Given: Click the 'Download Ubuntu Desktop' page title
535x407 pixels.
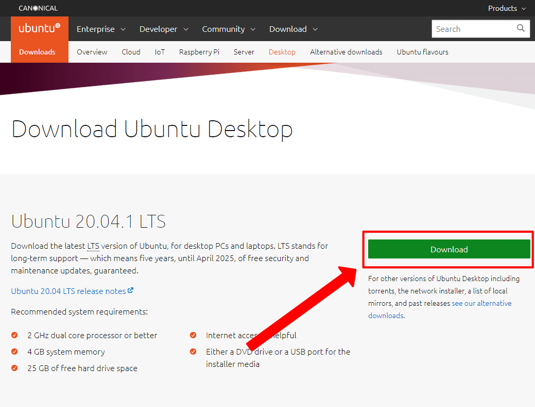Looking at the screenshot, I should tap(152, 129).
